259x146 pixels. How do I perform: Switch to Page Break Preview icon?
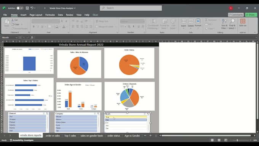tap(226, 140)
